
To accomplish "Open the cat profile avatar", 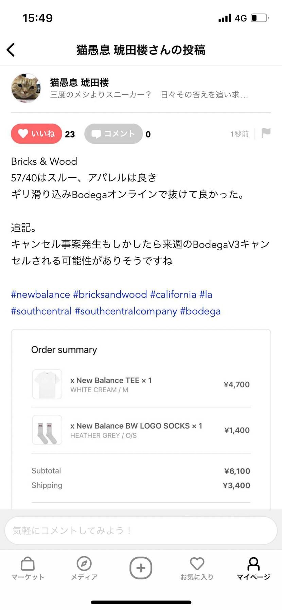I will pyautogui.click(x=26, y=88).
